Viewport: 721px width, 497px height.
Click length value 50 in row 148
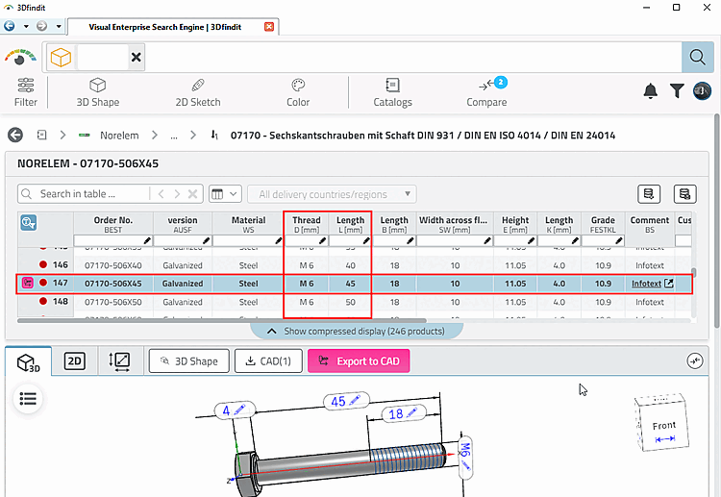click(x=350, y=302)
